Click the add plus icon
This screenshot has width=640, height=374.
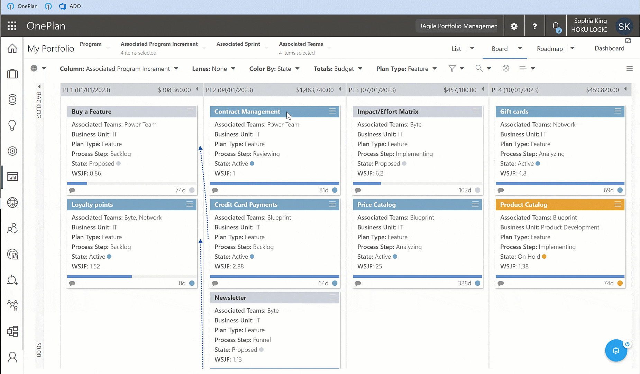pyautogui.click(x=34, y=68)
